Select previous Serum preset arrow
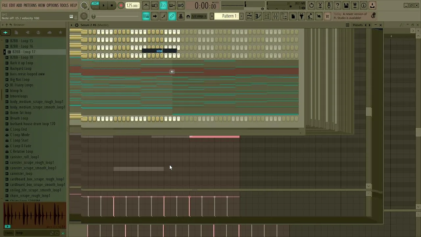 coord(365,25)
